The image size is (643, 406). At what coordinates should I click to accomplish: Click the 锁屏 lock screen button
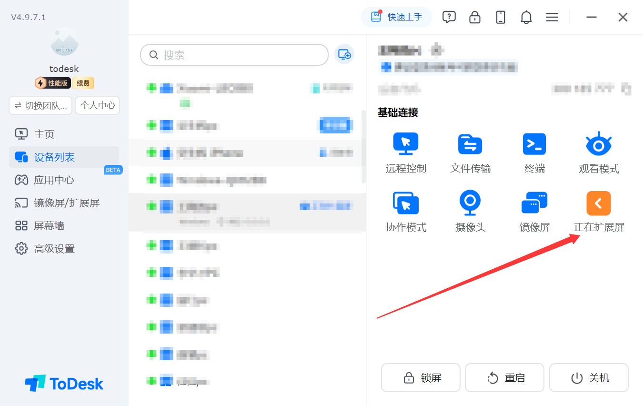click(x=421, y=378)
